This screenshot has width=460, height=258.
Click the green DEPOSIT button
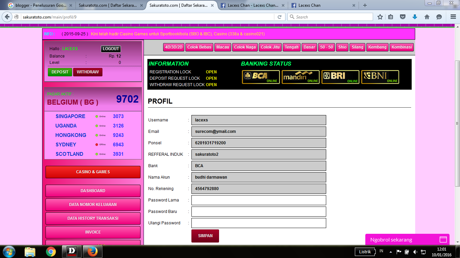pyautogui.click(x=60, y=72)
